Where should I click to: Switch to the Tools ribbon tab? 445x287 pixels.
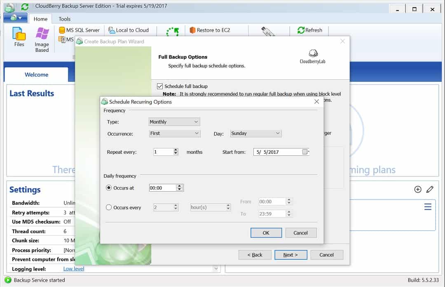[64, 19]
